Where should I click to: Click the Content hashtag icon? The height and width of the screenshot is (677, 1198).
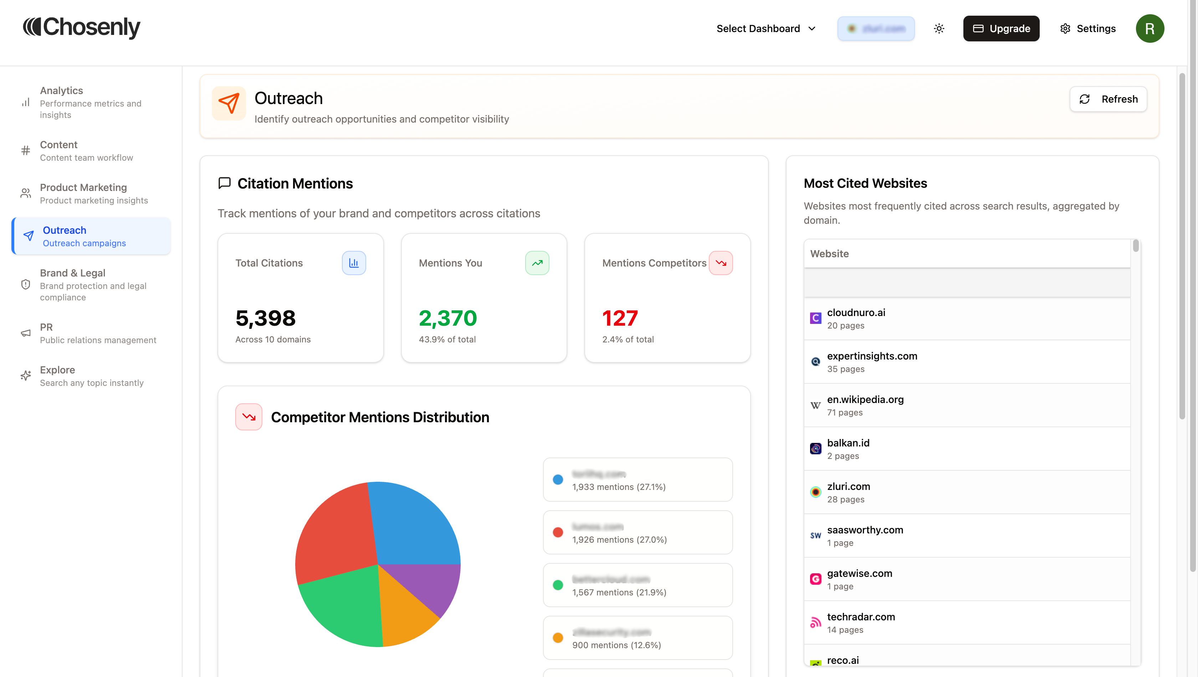(x=26, y=151)
